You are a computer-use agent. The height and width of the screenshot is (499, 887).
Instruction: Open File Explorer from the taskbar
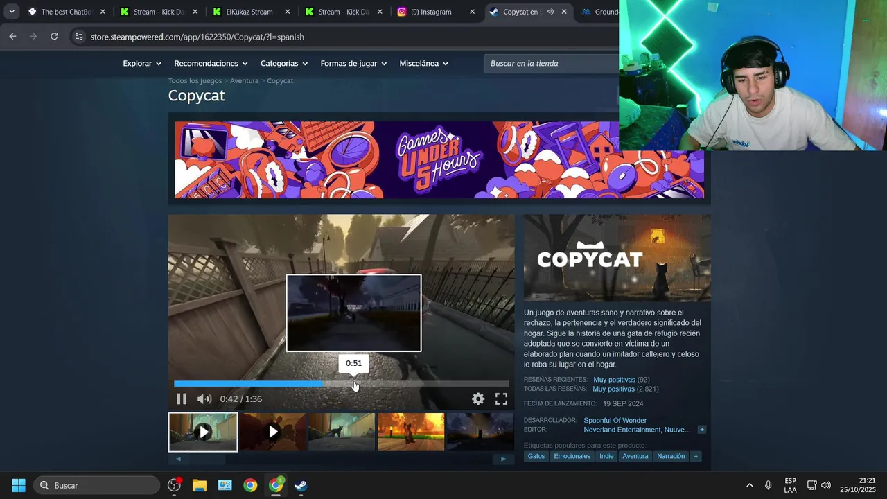point(200,485)
